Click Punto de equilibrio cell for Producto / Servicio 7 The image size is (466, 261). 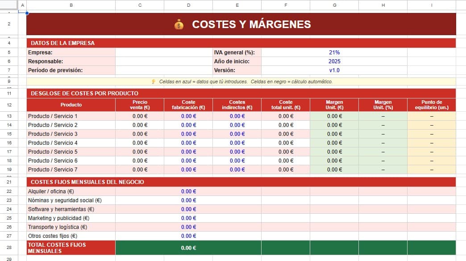[432, 169]
